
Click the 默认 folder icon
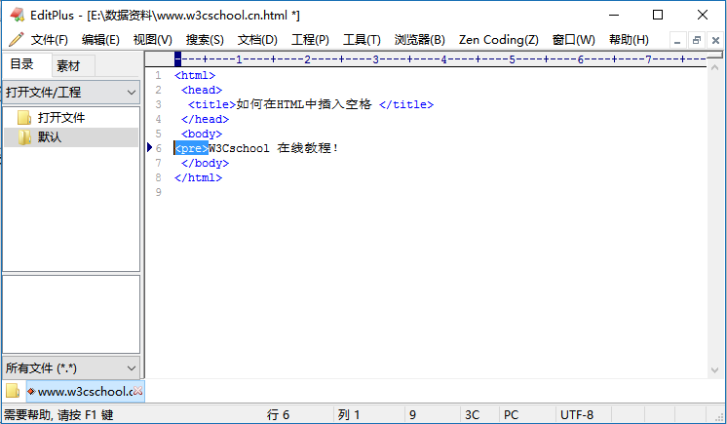24,137
